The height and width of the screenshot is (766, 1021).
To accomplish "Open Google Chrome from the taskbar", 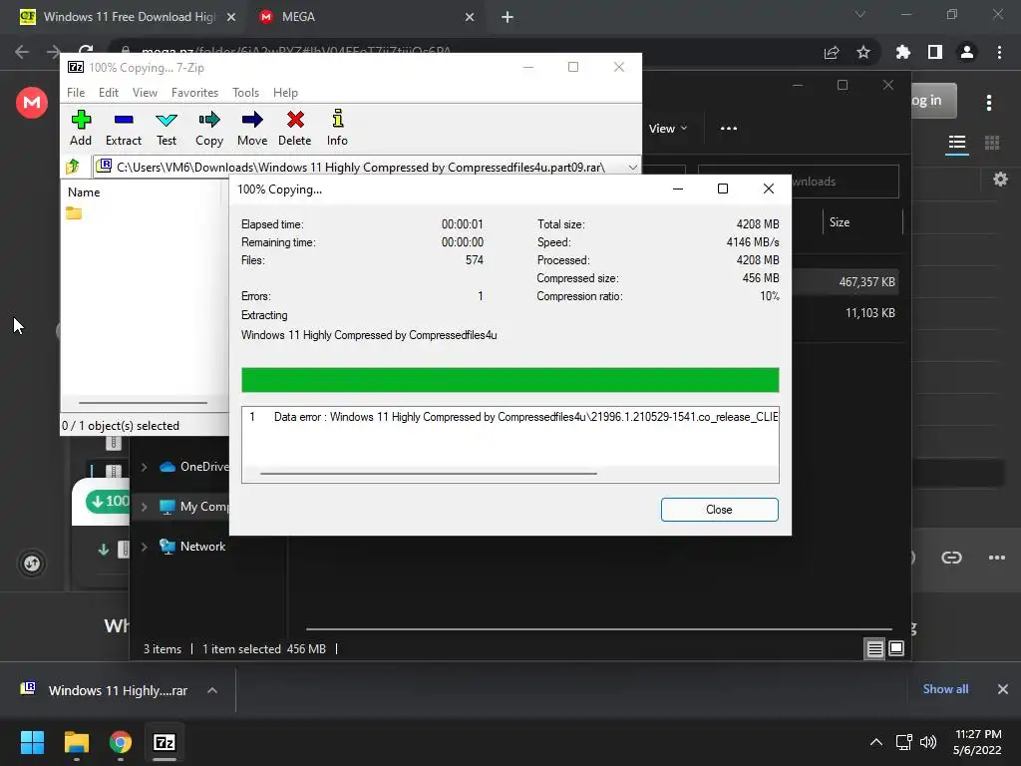I will pos(121,742).
